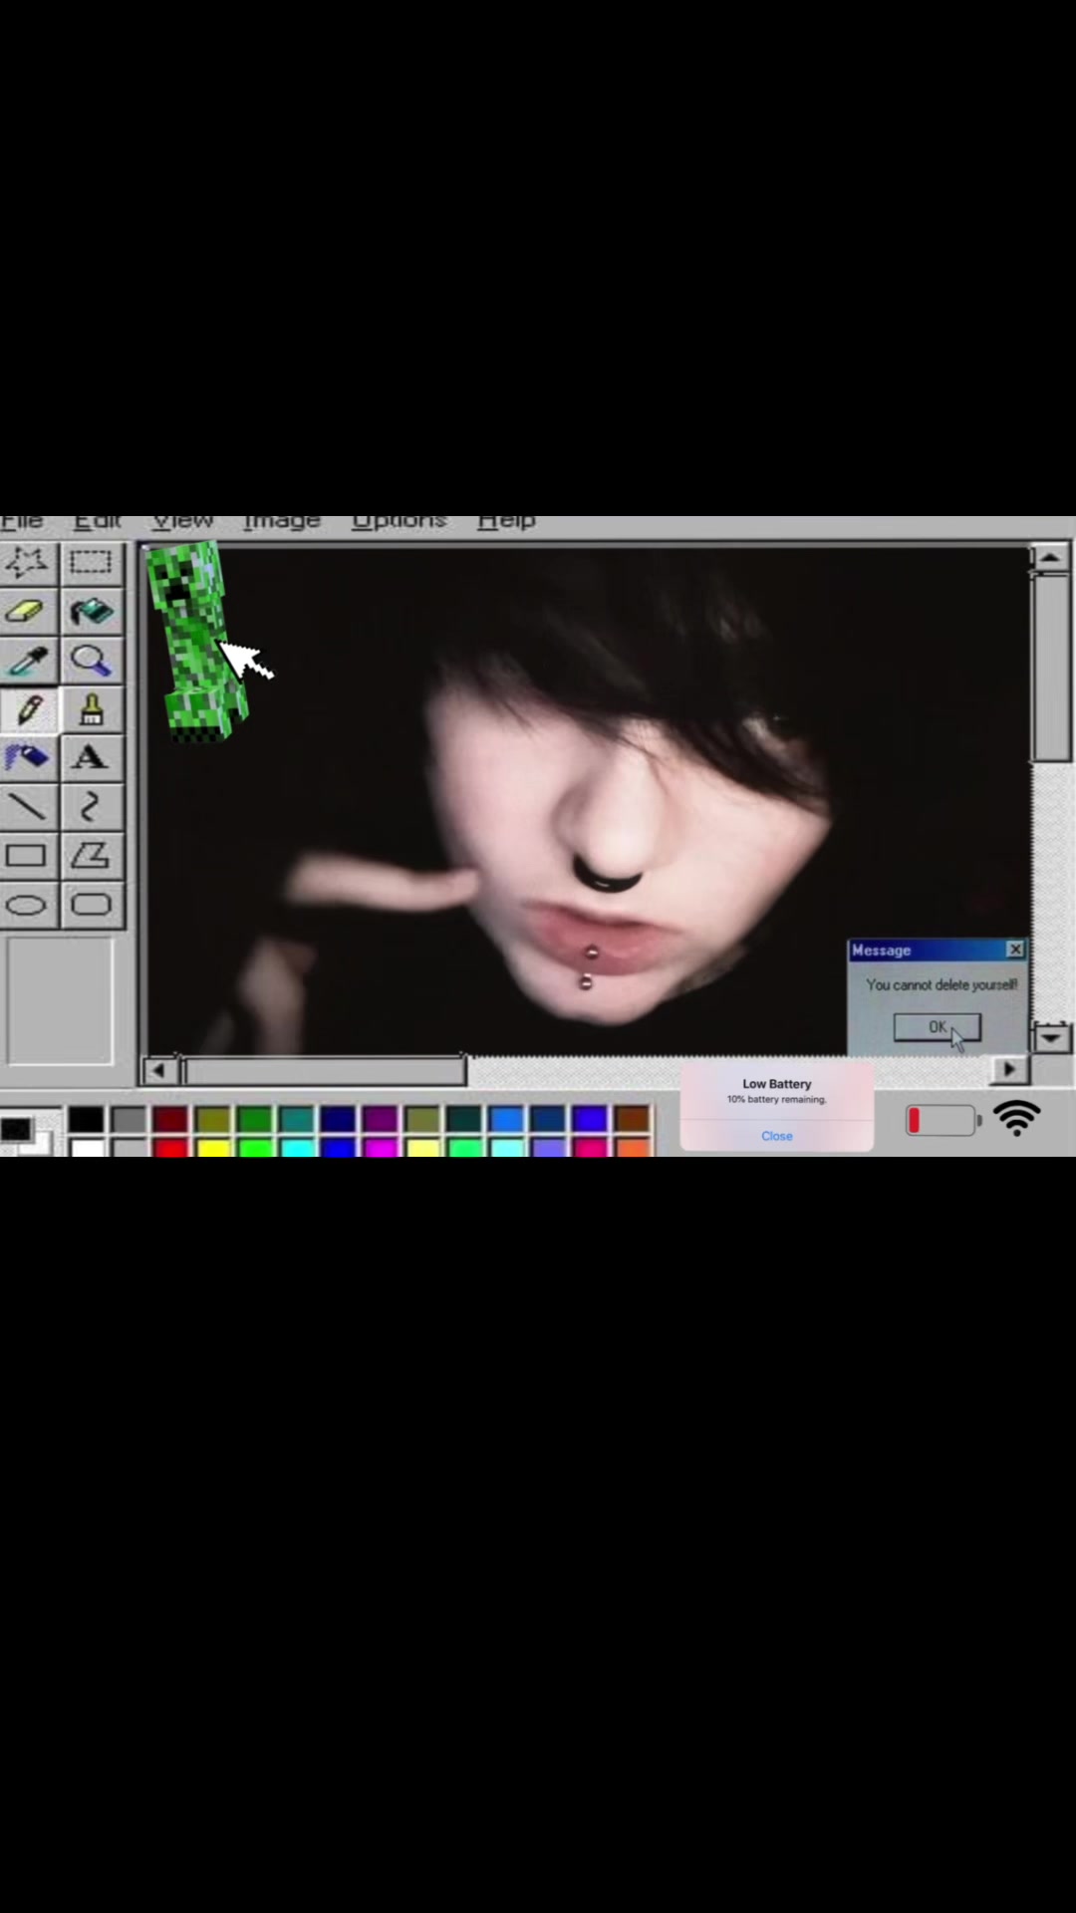Pick the bright red palette swatch
The height and width of the screenshot is (1913, 1076).
[170, 1148]
